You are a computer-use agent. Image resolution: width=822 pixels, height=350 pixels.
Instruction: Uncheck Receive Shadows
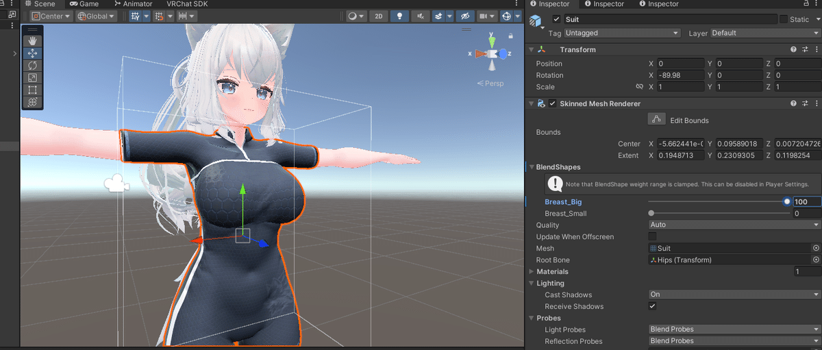coord(652,306)
